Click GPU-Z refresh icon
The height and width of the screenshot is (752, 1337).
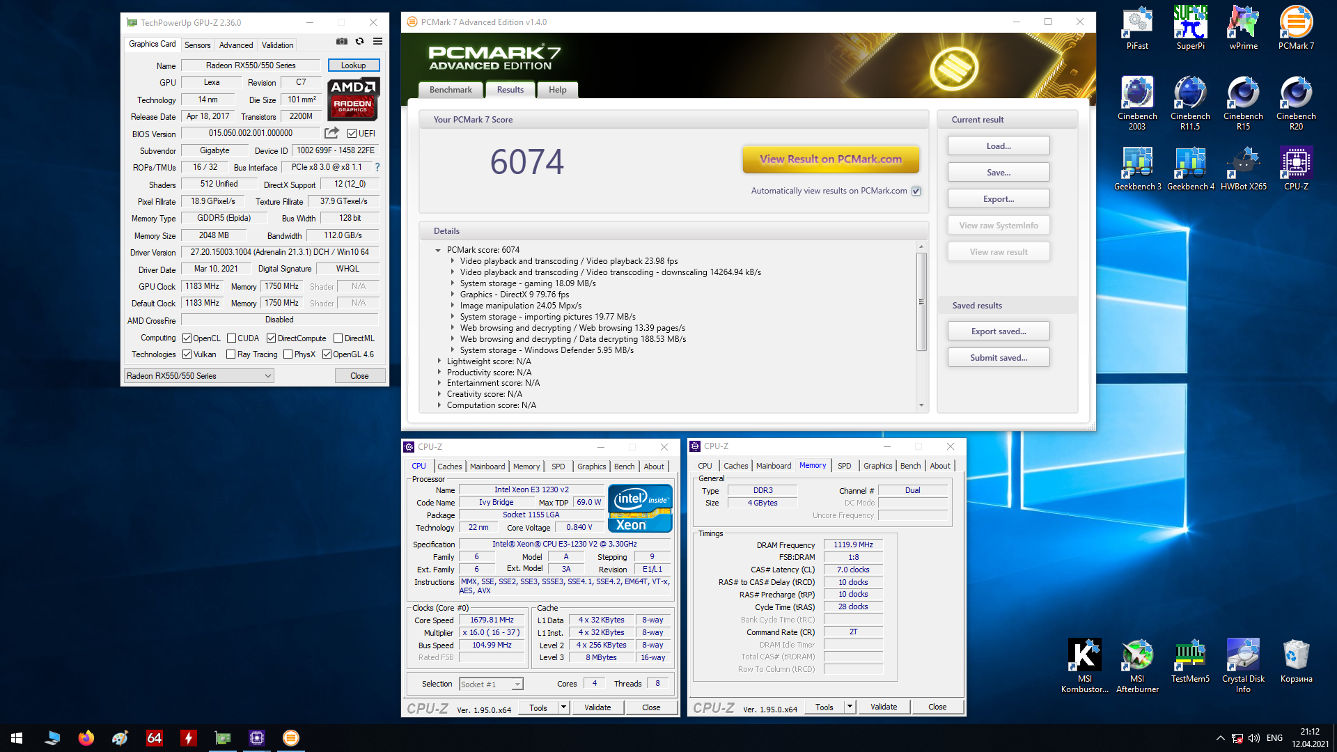click(x=359, y=42)
